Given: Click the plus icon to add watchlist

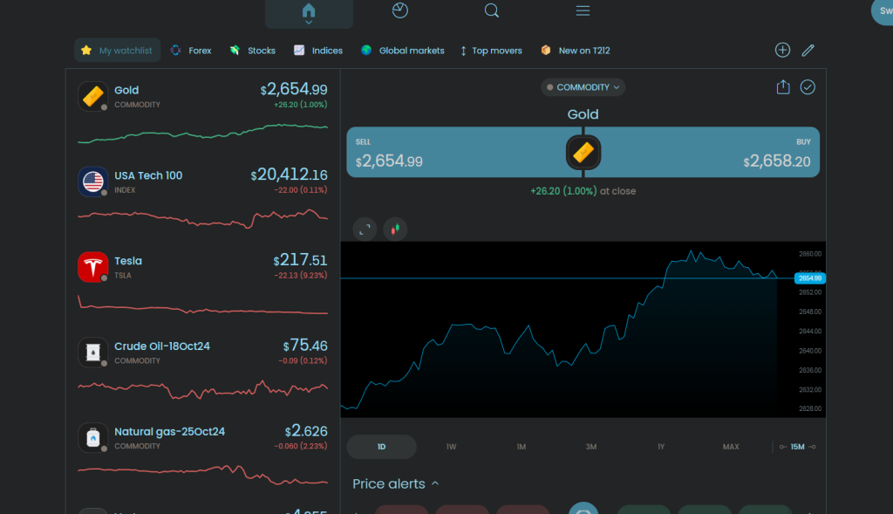Looking at the screenshot, I should tap(782, 51).
